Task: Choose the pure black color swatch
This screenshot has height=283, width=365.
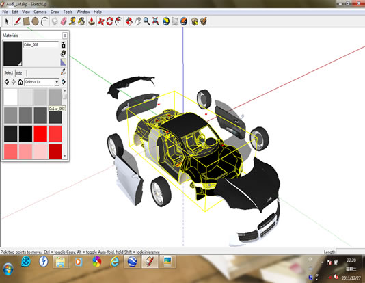Action: (25, 134)
